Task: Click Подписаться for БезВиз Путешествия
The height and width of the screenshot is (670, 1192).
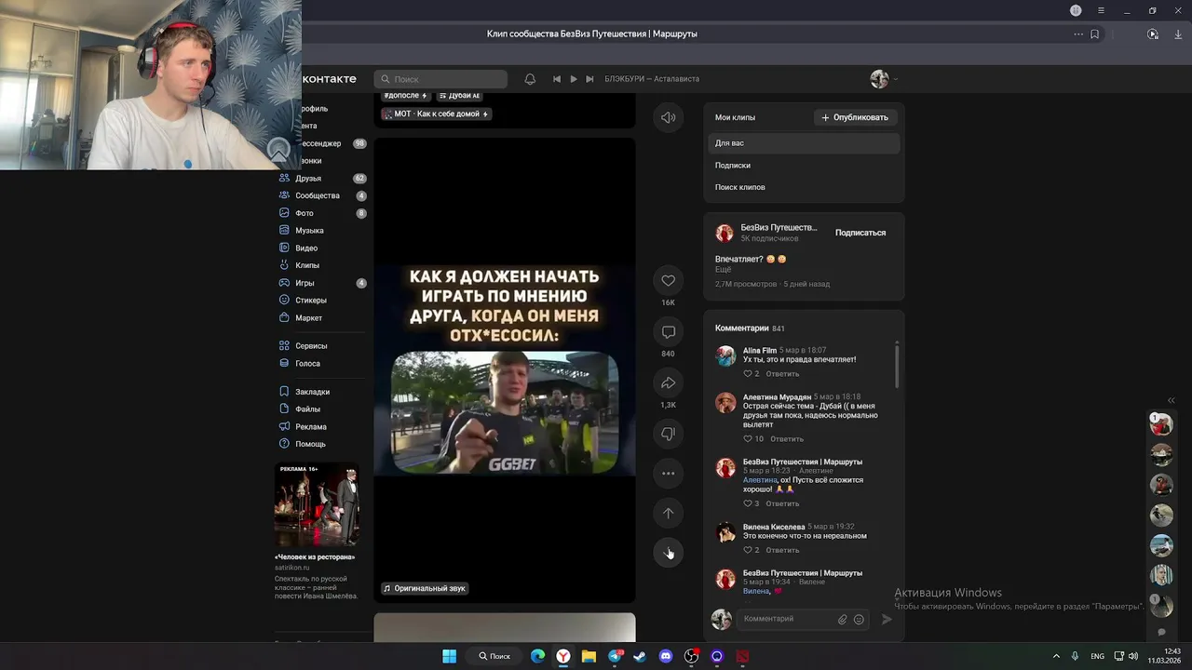Action: tap(860, 233)
